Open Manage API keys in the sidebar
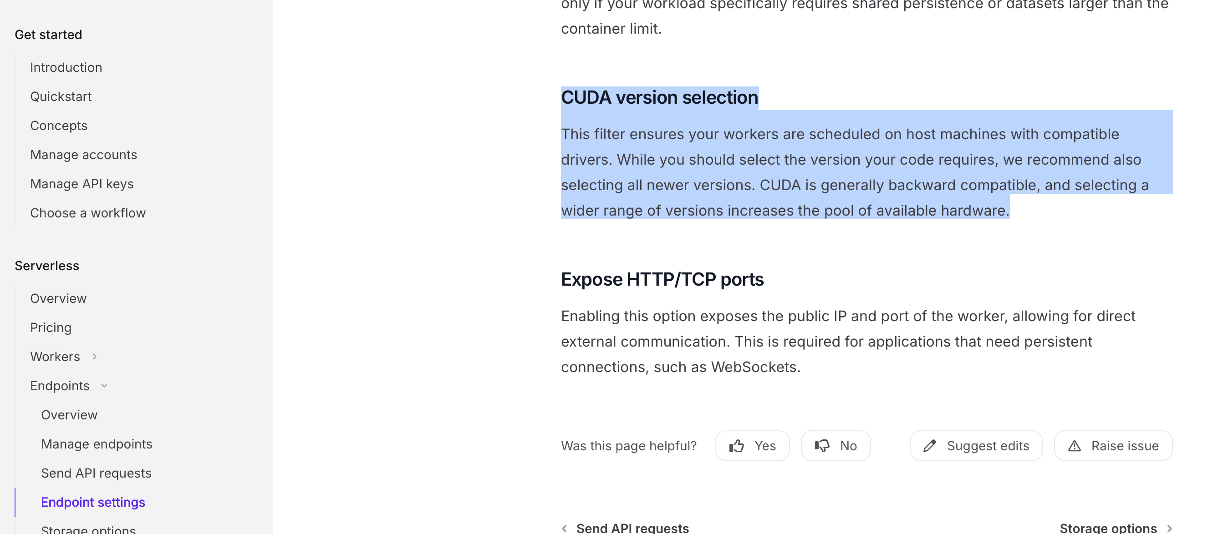 point(82,184)
